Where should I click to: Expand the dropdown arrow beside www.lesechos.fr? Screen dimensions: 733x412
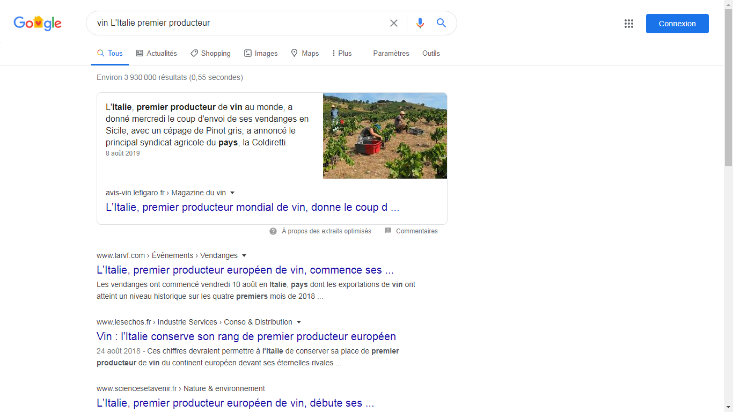pos(299,322)
